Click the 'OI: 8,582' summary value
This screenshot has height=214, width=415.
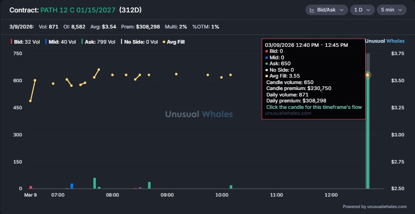[74, 27]
